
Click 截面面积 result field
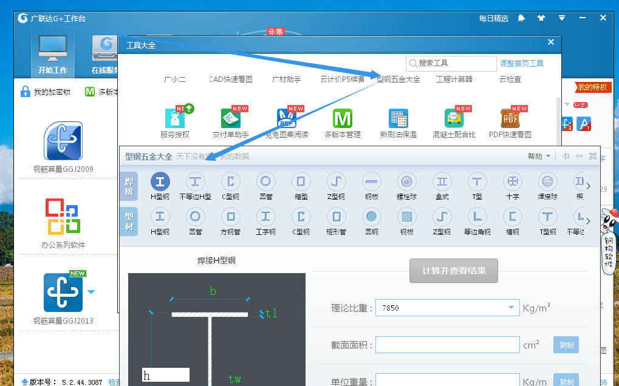point(447,345)
